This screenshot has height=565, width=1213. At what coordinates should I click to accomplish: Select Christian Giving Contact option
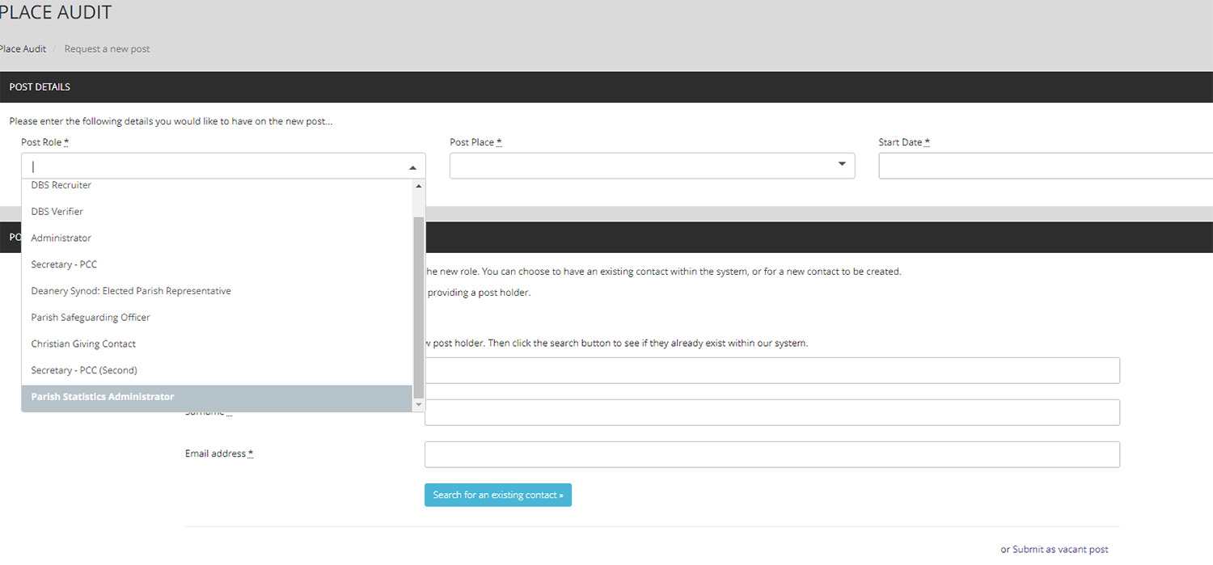[x=83, y=344]
